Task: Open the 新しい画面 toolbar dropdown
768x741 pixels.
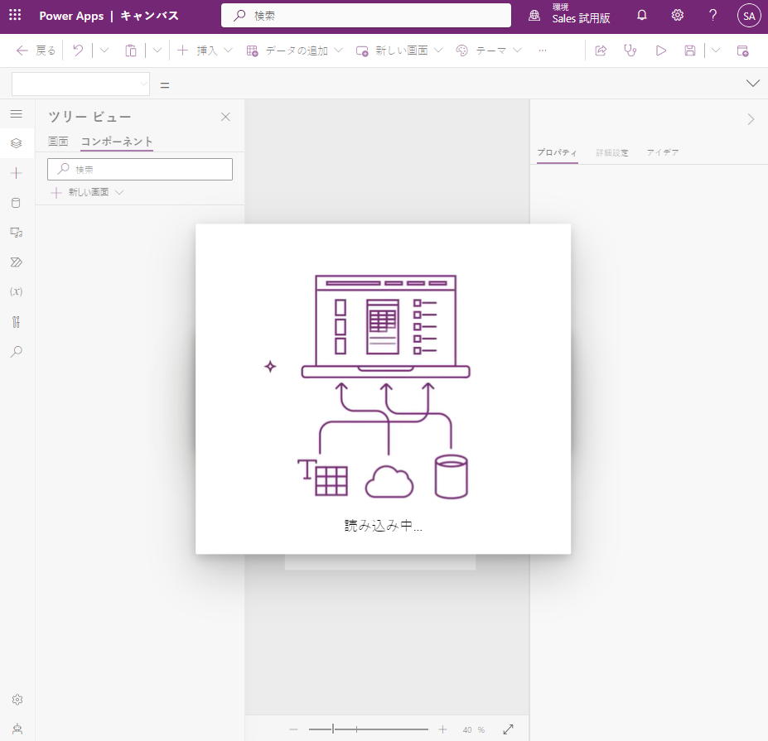Action: (x=399, y=51)
